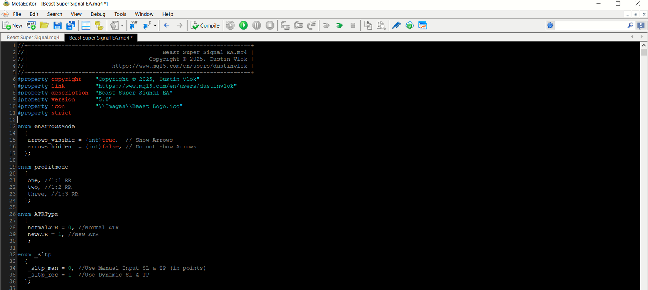This screenshot has width=648, height=290.
Task: Open a file with the folder icon
Action: [44, 25]
